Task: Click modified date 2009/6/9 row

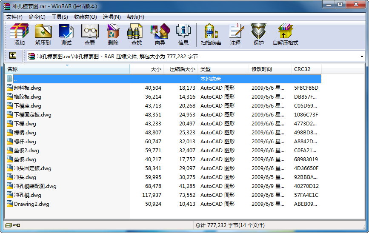Action: tap(268, 186)
